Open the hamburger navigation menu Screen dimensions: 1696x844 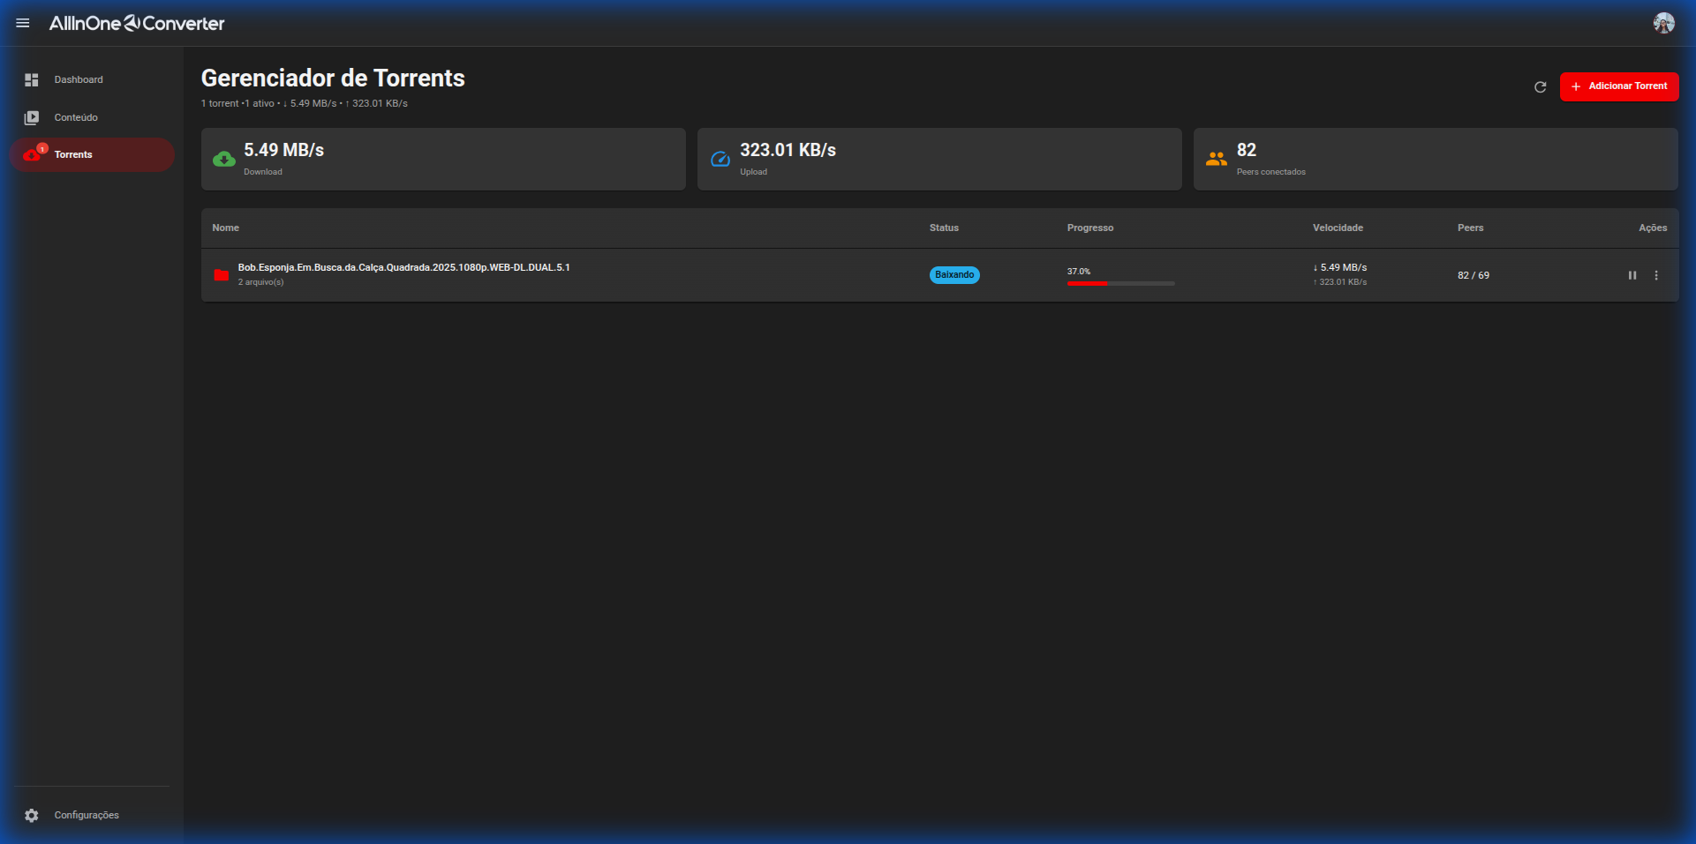pyautogui.click(x=23, y=23)
